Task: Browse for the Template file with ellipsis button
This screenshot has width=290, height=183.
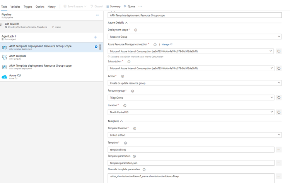Action: [x=279, y=149]
